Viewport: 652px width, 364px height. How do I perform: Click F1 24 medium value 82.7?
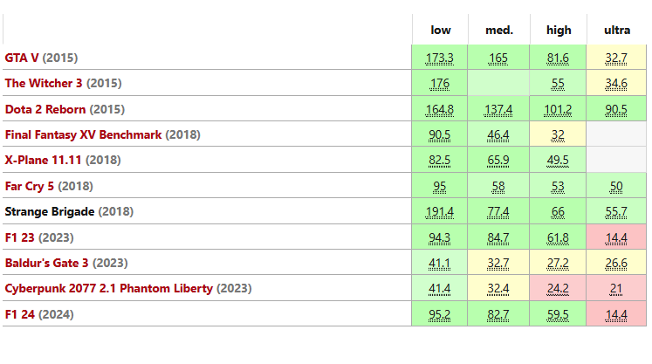tap(498, 315)
